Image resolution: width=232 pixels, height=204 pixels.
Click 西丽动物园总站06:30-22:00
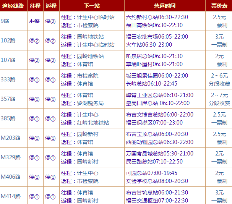pos(160,142)
